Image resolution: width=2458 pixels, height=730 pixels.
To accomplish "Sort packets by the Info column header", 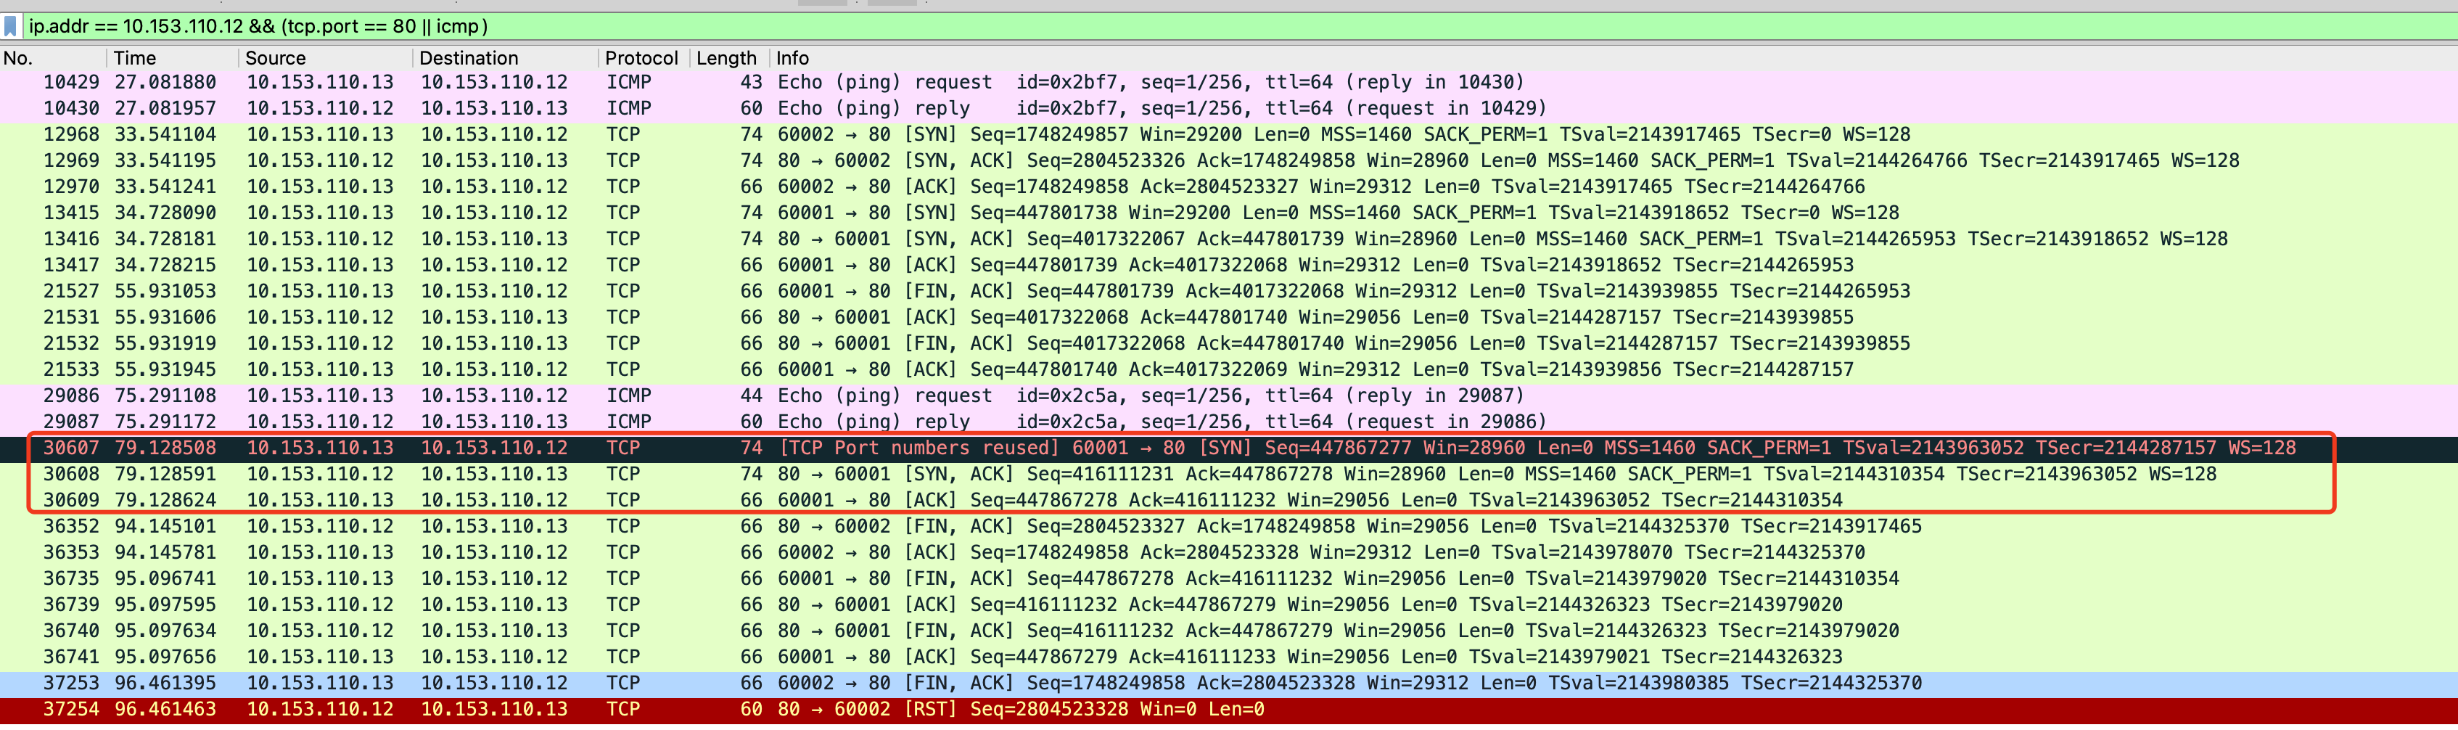I will coord(794,57).
